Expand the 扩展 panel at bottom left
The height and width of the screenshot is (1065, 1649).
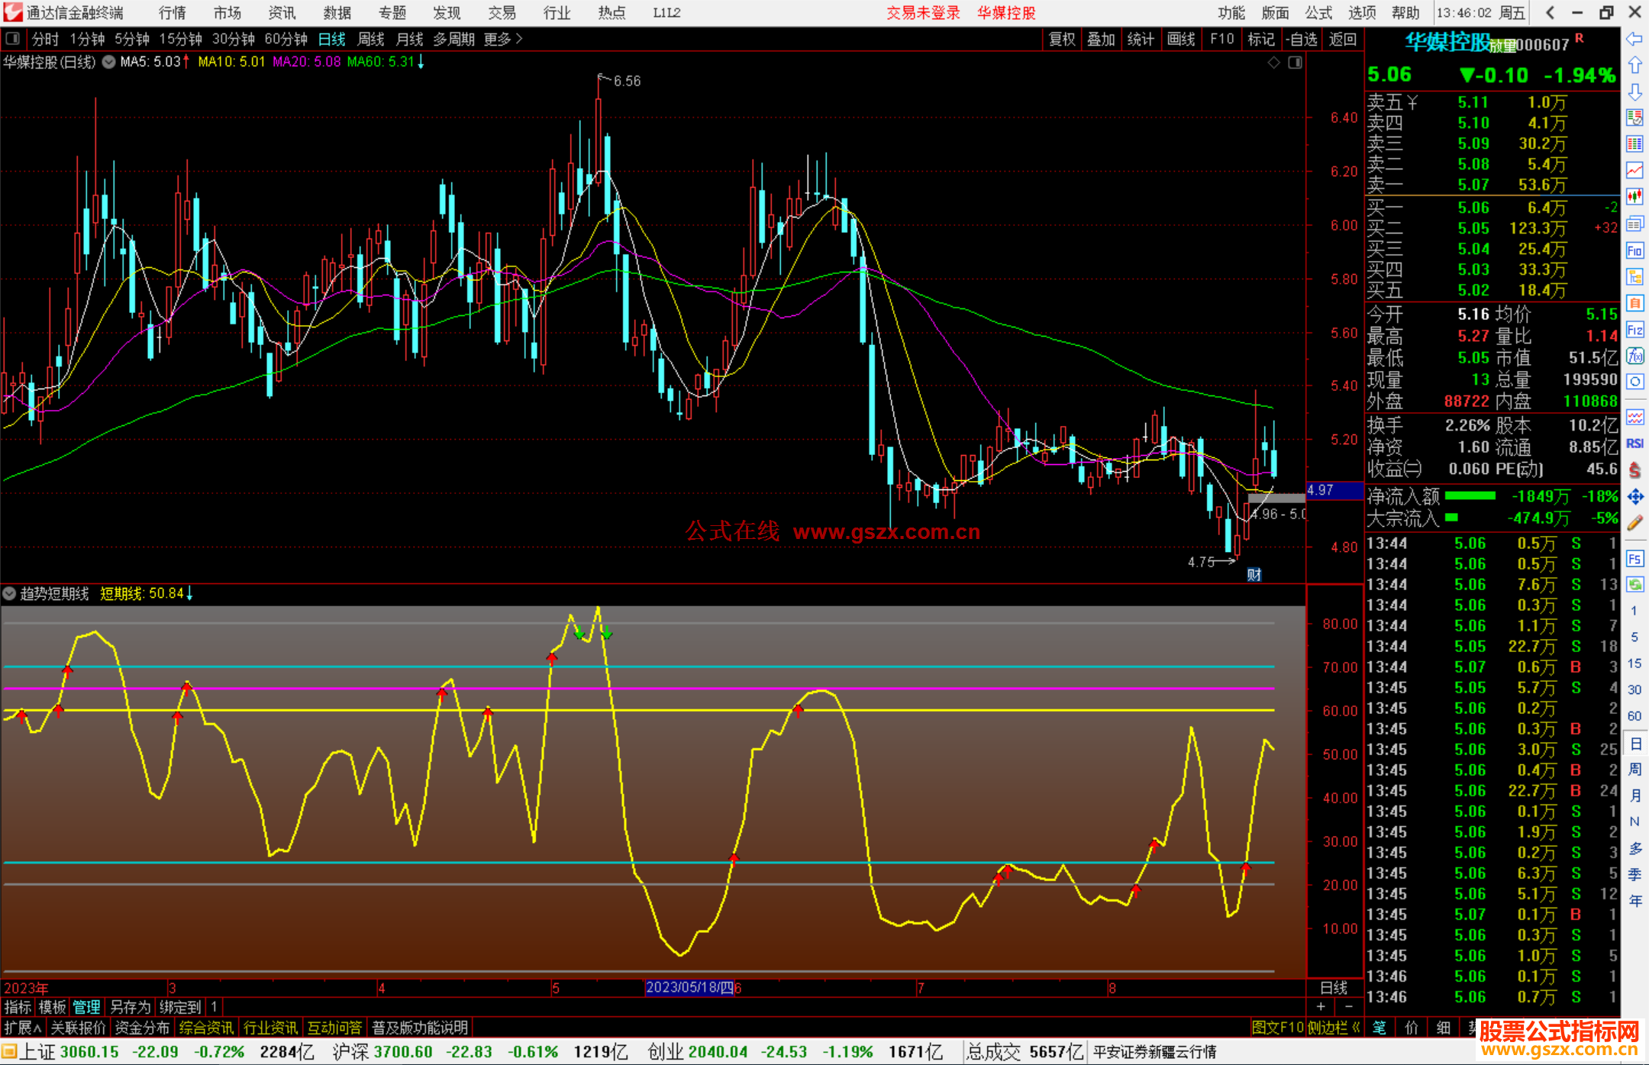pyautogui.click(x=22, y=1028)
